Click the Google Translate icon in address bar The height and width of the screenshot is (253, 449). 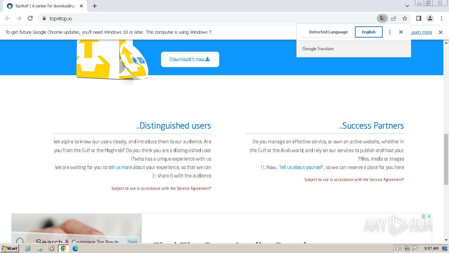382,18
